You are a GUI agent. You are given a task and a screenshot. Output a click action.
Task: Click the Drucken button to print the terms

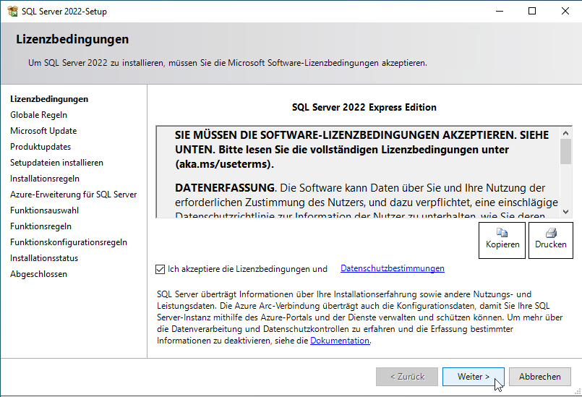pyautogui.click(x=551, y=240)
